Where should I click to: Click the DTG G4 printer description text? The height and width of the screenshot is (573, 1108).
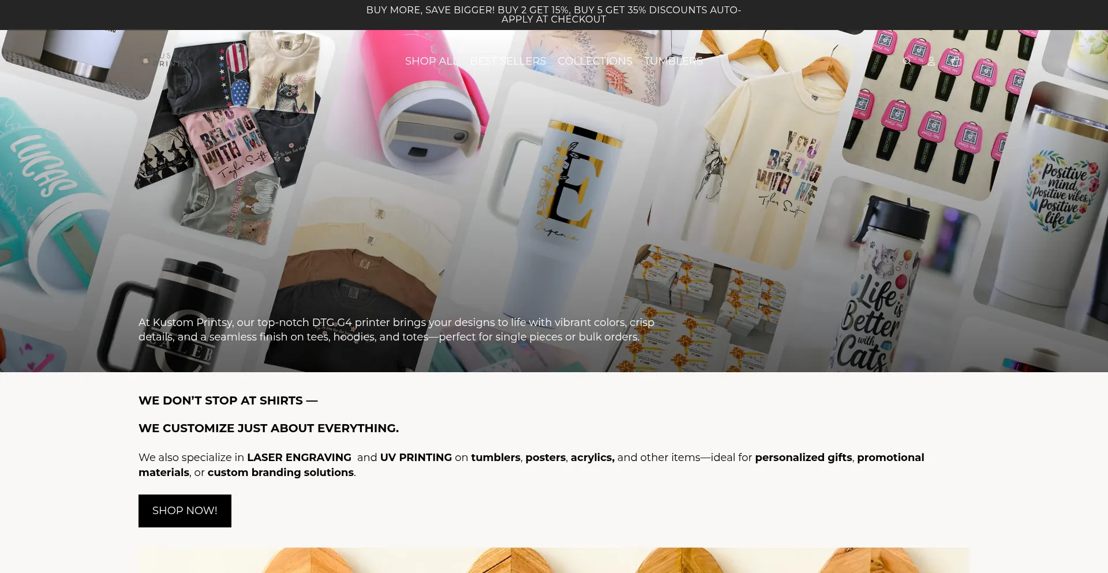(x=396, y=329)
